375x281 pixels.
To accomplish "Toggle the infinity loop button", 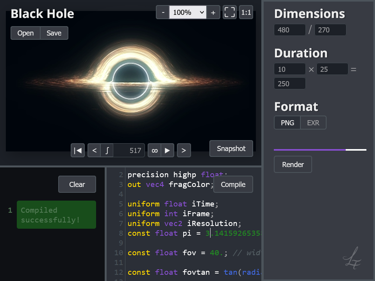I will pyautogui.click(x=155, y=150).
